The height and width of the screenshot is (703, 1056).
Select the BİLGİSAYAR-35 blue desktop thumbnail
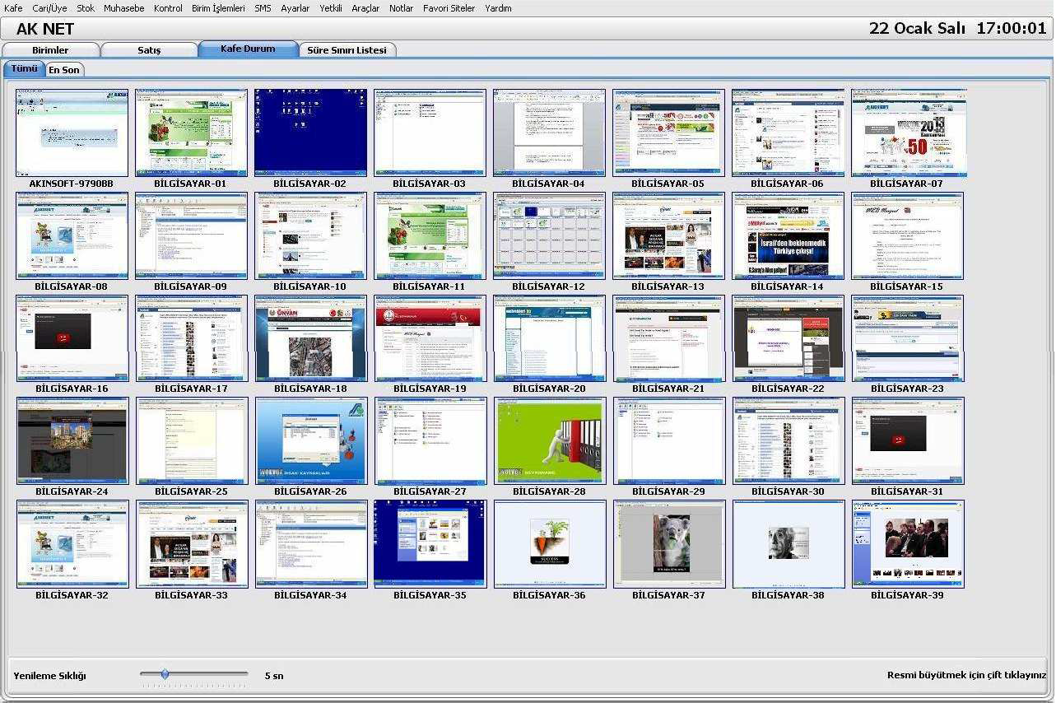click(430, 543)
